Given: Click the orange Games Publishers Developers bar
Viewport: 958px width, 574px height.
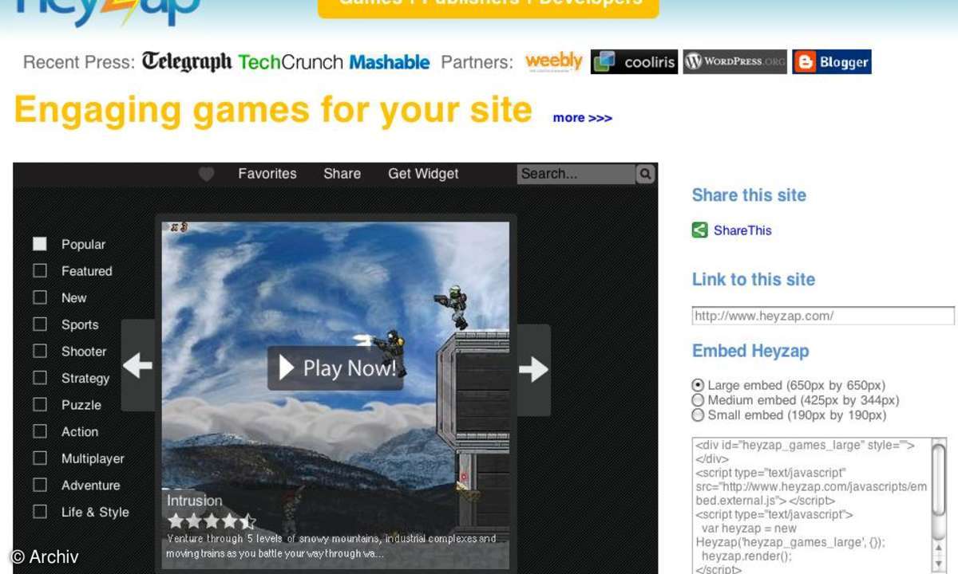Looking at the screenshot, I should [x=489, y=8].
